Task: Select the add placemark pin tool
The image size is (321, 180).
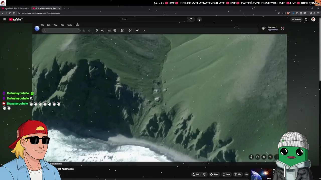Action: [x=97, y=30]
